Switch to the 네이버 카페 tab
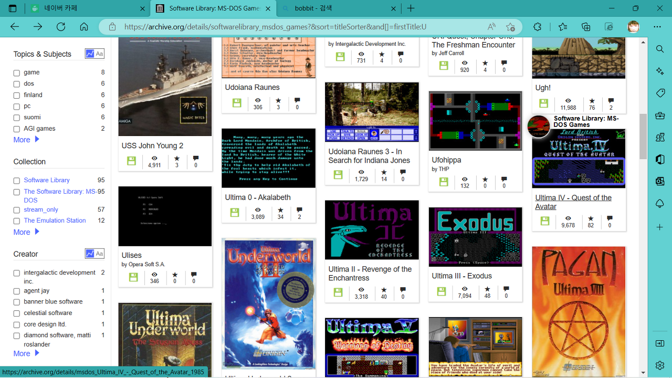Image resolution: width=672 pixels, height=378 pixels. click(x=87, y=8)
